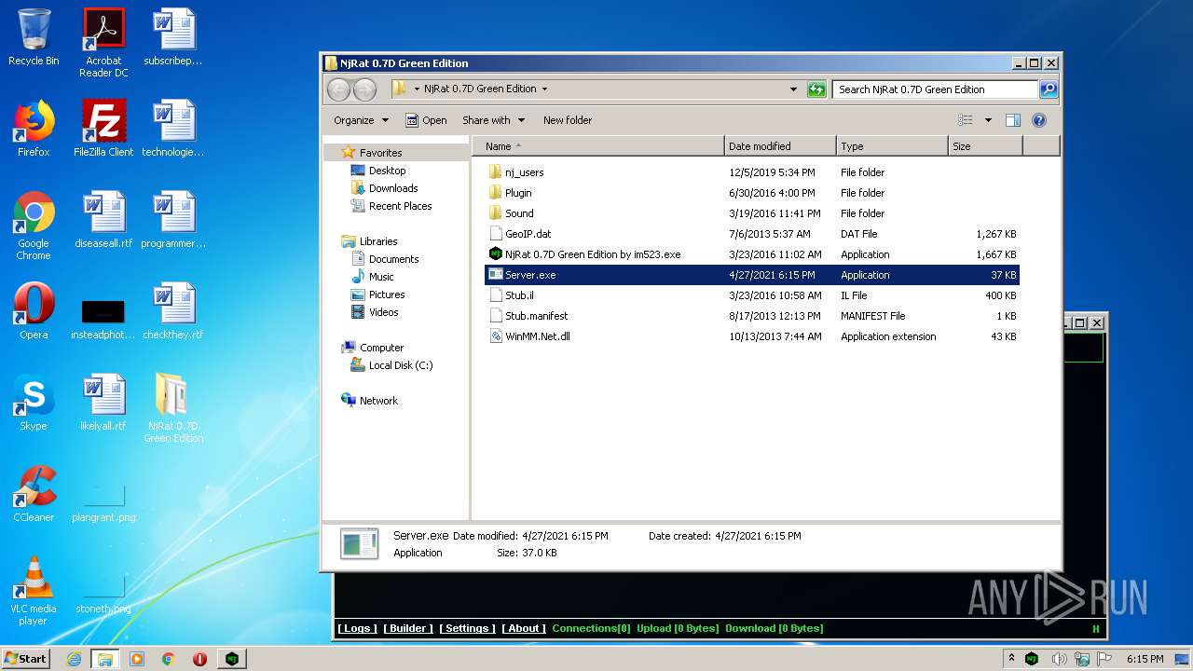Select NjRat 0.7D Green Edition desktop folder
The width and height of the screenshot is (1193, 671).
173,408
